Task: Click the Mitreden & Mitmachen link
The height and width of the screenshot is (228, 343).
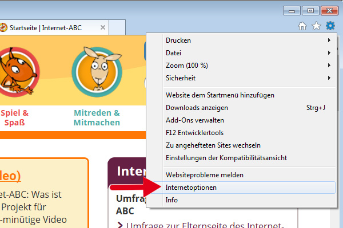Action: [97, 117]
